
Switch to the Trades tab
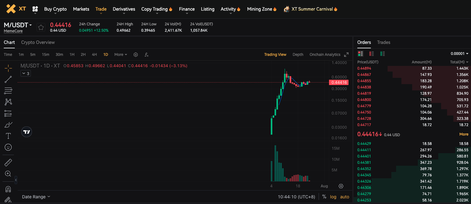click(x=383, y=42)
